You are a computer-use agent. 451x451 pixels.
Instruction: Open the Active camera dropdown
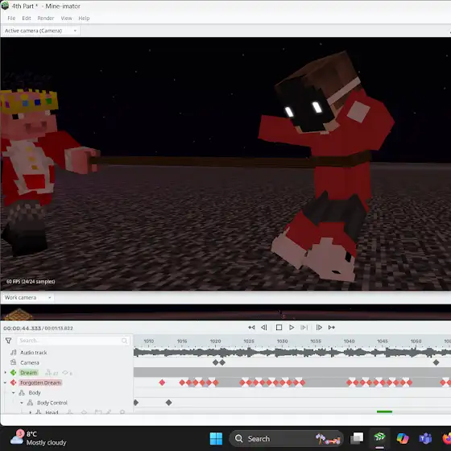click(x=40, y=31)
